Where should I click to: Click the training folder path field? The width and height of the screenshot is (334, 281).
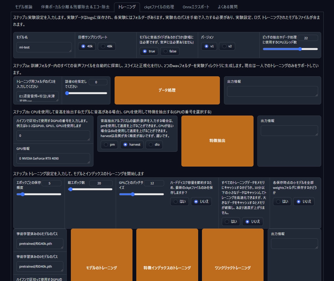coord(38,96)
